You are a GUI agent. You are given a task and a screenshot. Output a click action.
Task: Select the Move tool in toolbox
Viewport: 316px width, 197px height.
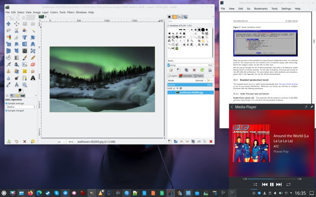(x=9, y=24)
